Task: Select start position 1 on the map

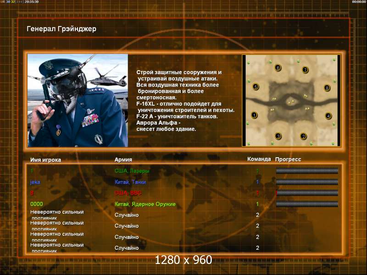Action: pyautogui.click(x=254, y=115)
